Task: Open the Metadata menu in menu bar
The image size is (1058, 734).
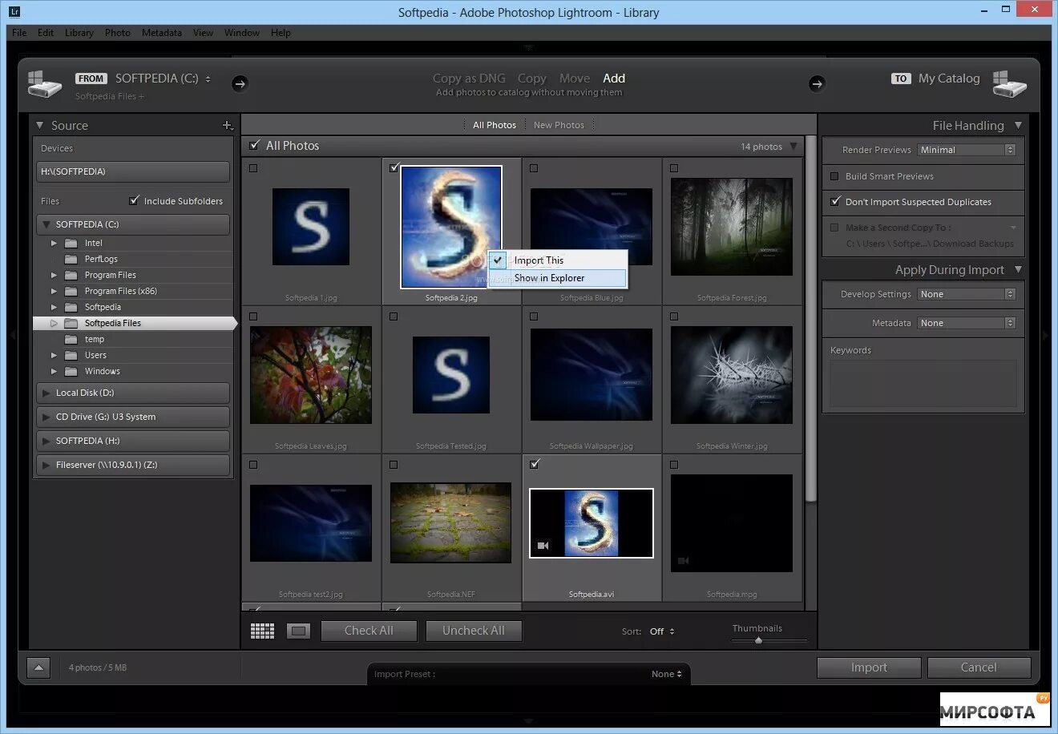Action: pyautogui.click(x=162, y=33)
